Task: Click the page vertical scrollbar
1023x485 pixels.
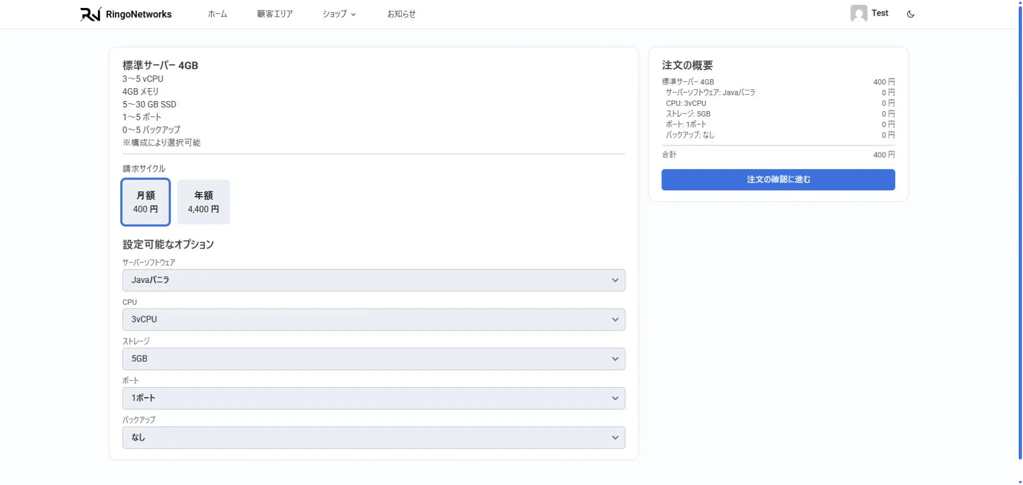Action: (1019, 233)
